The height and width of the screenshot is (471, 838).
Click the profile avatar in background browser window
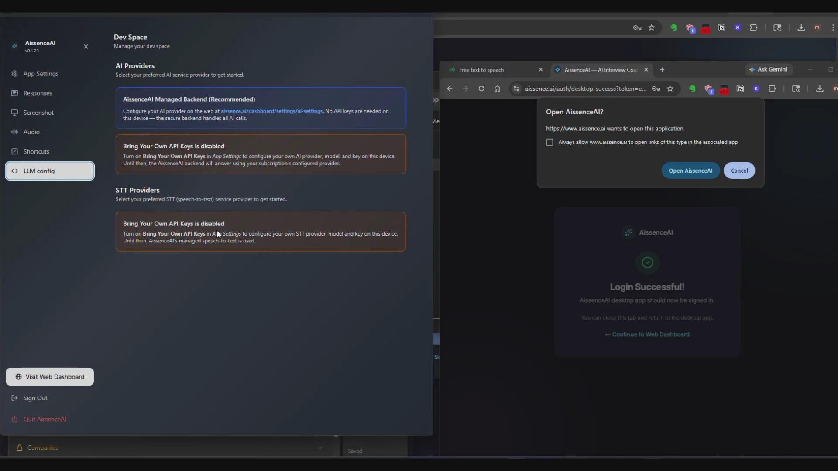pyautogui.click(x=817, y=28)
